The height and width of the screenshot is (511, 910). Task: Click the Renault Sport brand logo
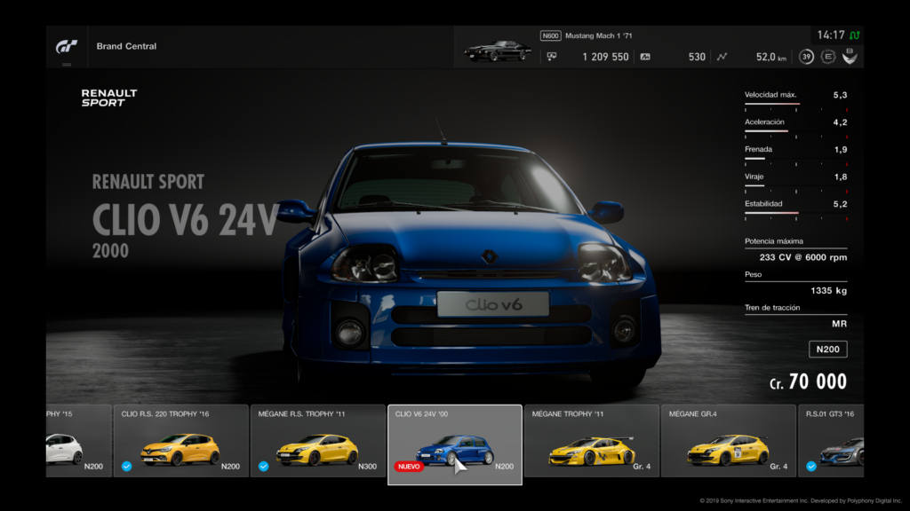[109, 98]
